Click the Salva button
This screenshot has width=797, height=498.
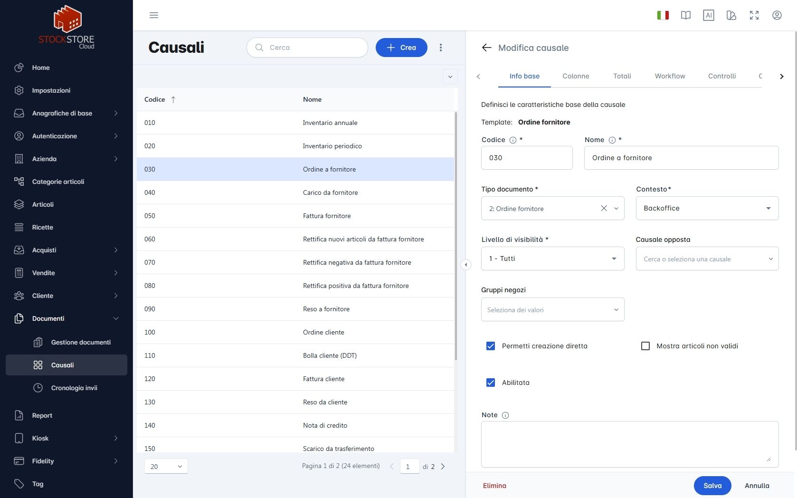point(712,486)
